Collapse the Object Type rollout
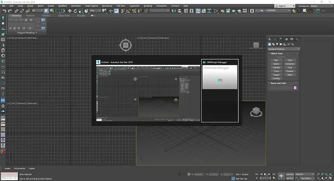This screenshot has height=181, width=334. [277, 53]
